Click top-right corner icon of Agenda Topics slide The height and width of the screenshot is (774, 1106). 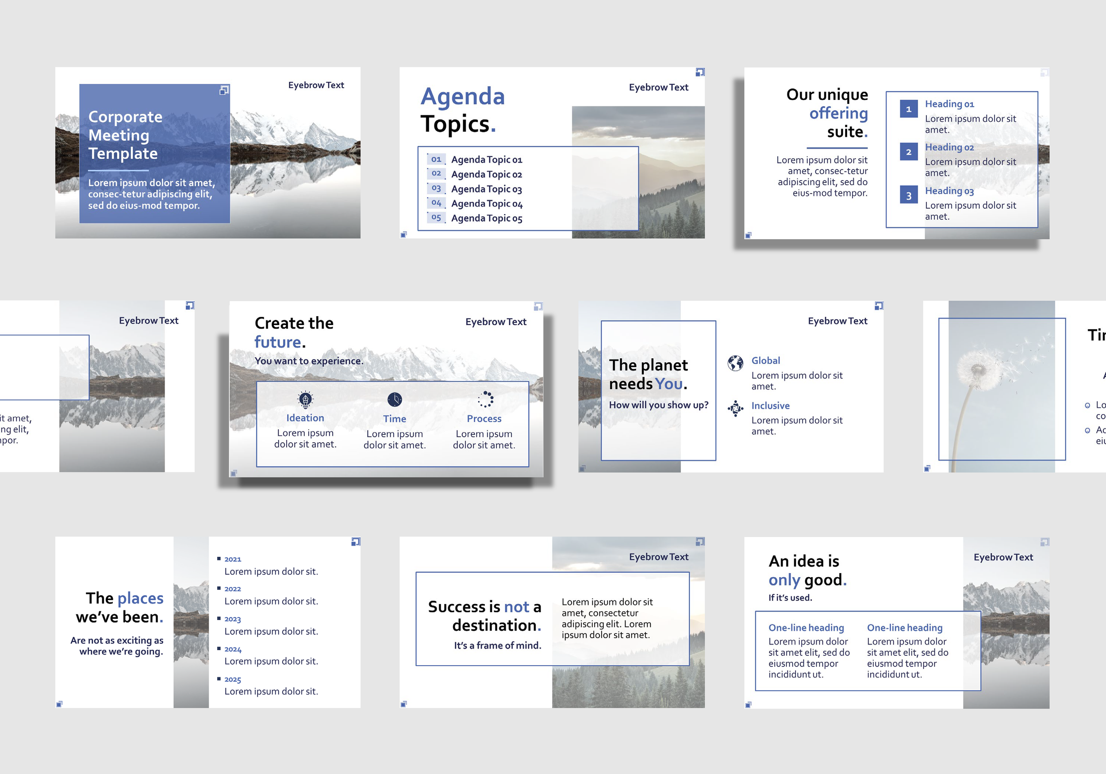tap(700, 72)
